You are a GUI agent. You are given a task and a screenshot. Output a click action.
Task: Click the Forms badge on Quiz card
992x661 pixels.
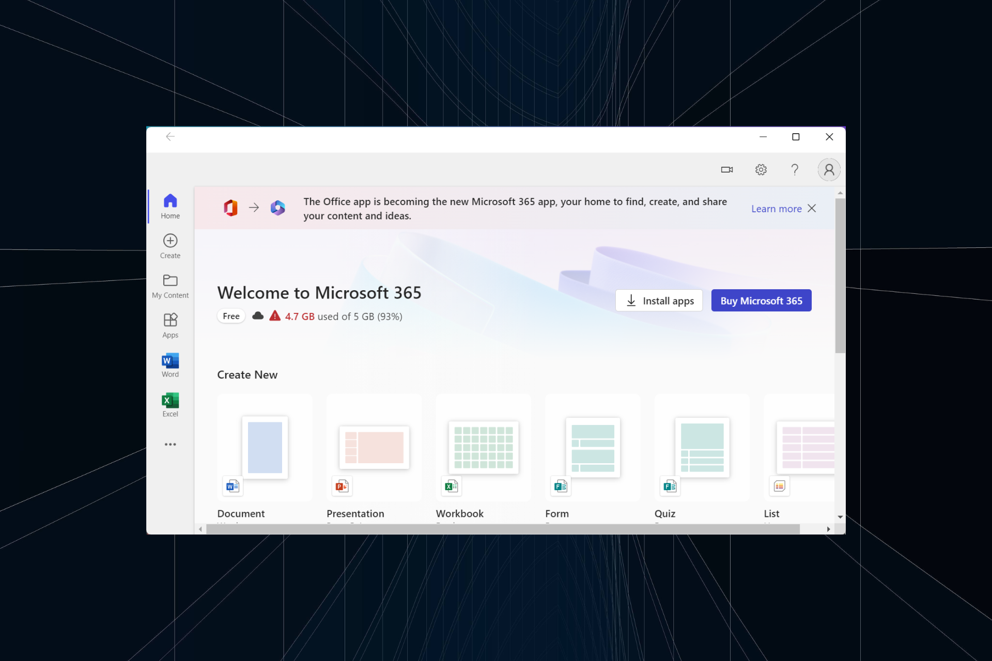[670, 486]
